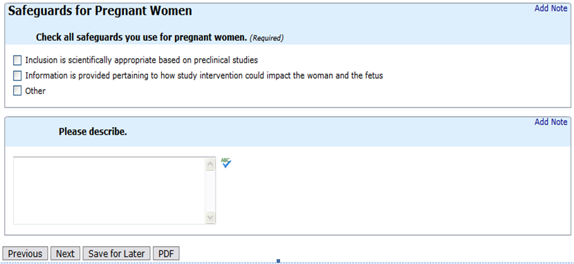The width and height of the screenshot is (574, 264).
Task: Click the 'Other' option label text
Action: 35,91
